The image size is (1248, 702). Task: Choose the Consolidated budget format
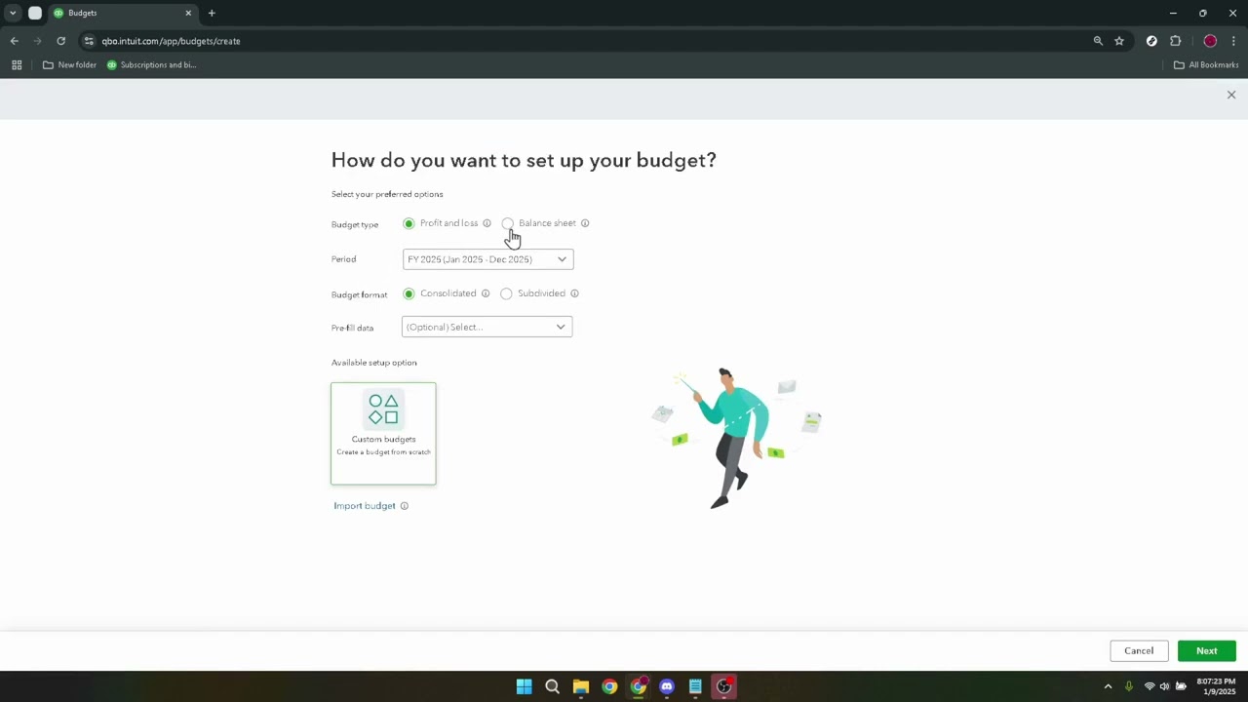point(409,293)
